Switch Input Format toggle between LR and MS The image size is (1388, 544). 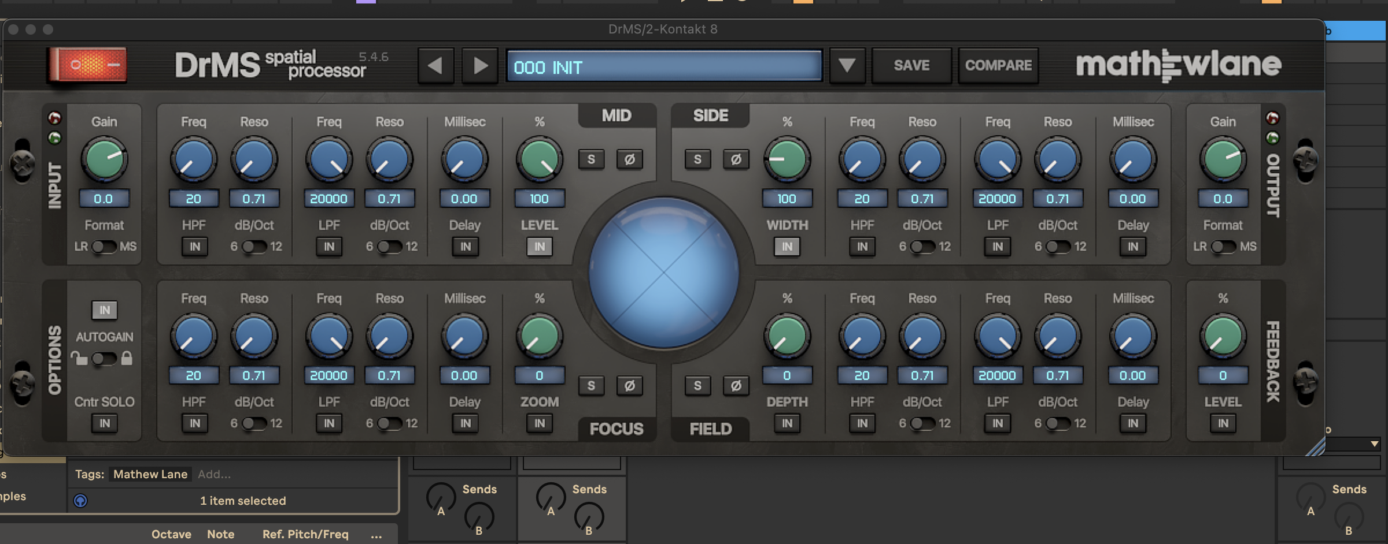coord(104,247)
